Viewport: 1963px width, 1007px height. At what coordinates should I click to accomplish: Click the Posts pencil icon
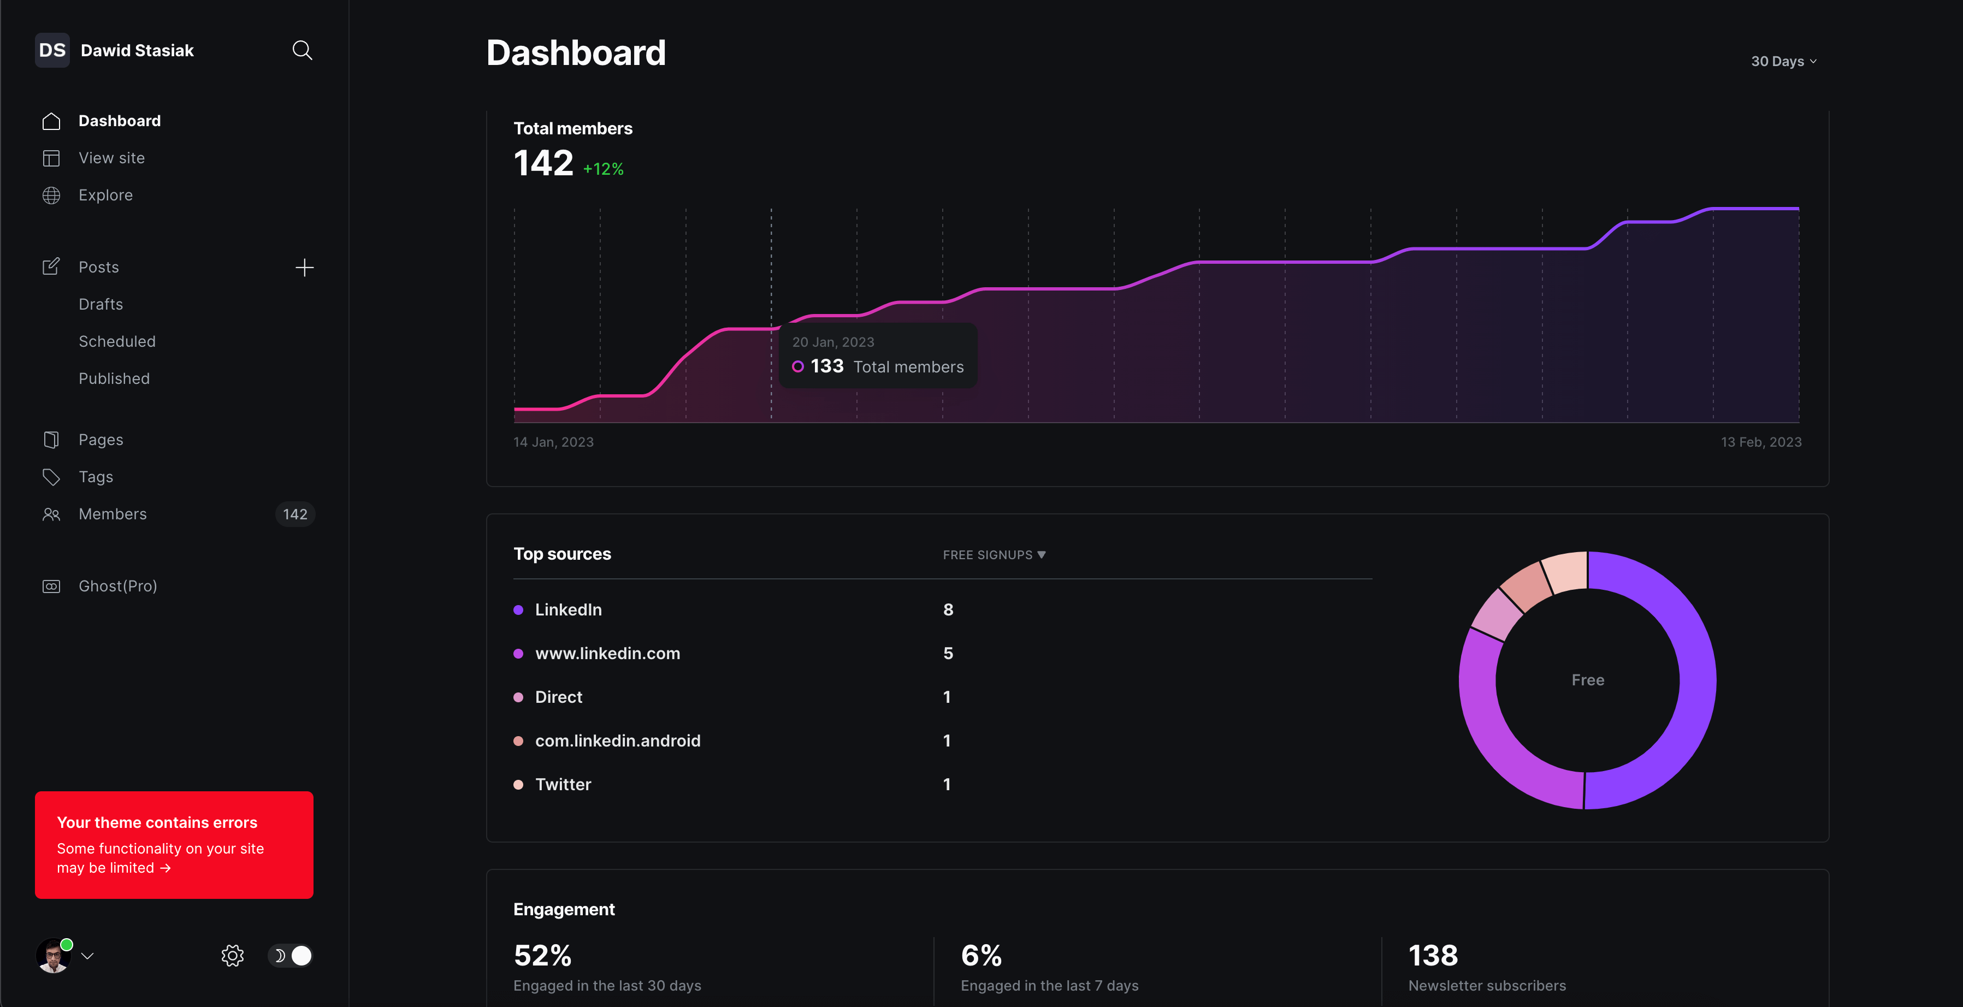click(x=51, y=266)
